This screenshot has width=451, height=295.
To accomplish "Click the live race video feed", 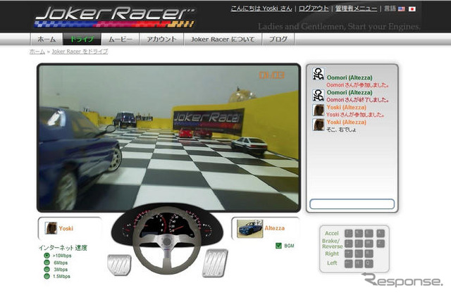I will pyautogui.click(x=169, y=138).
